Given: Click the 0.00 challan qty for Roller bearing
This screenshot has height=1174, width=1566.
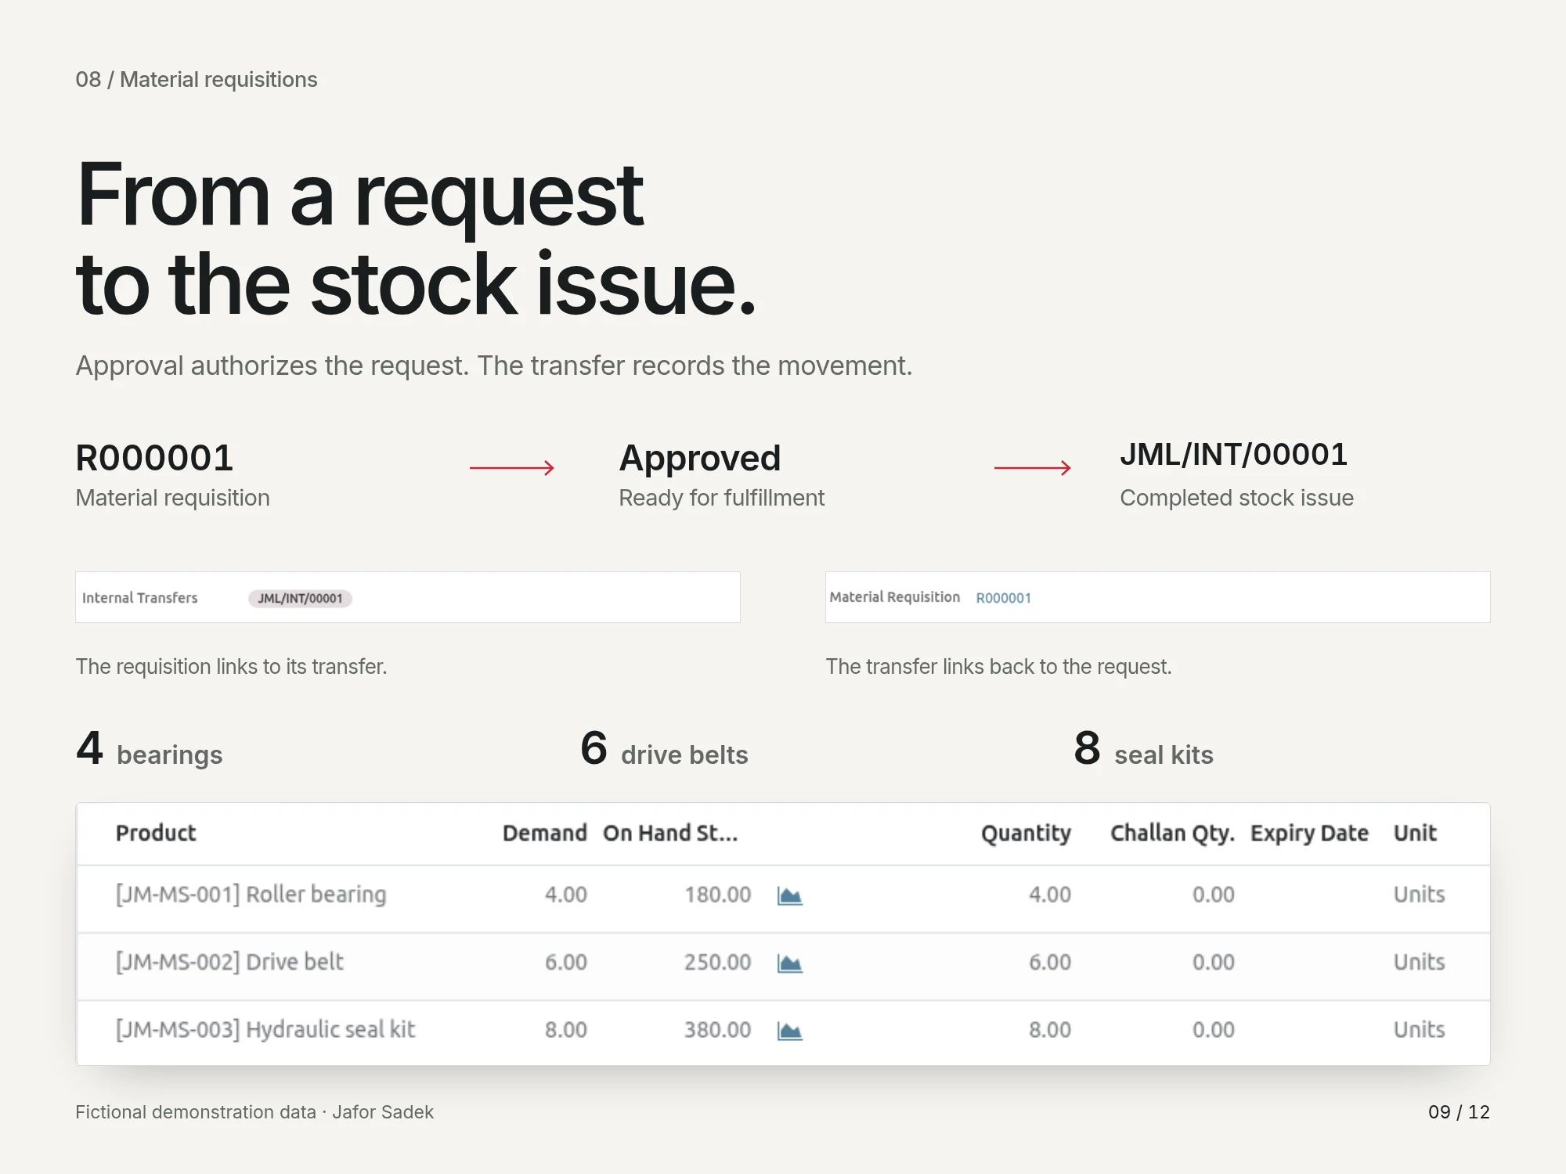Looking at the screenshot, I should (1213, 895).
